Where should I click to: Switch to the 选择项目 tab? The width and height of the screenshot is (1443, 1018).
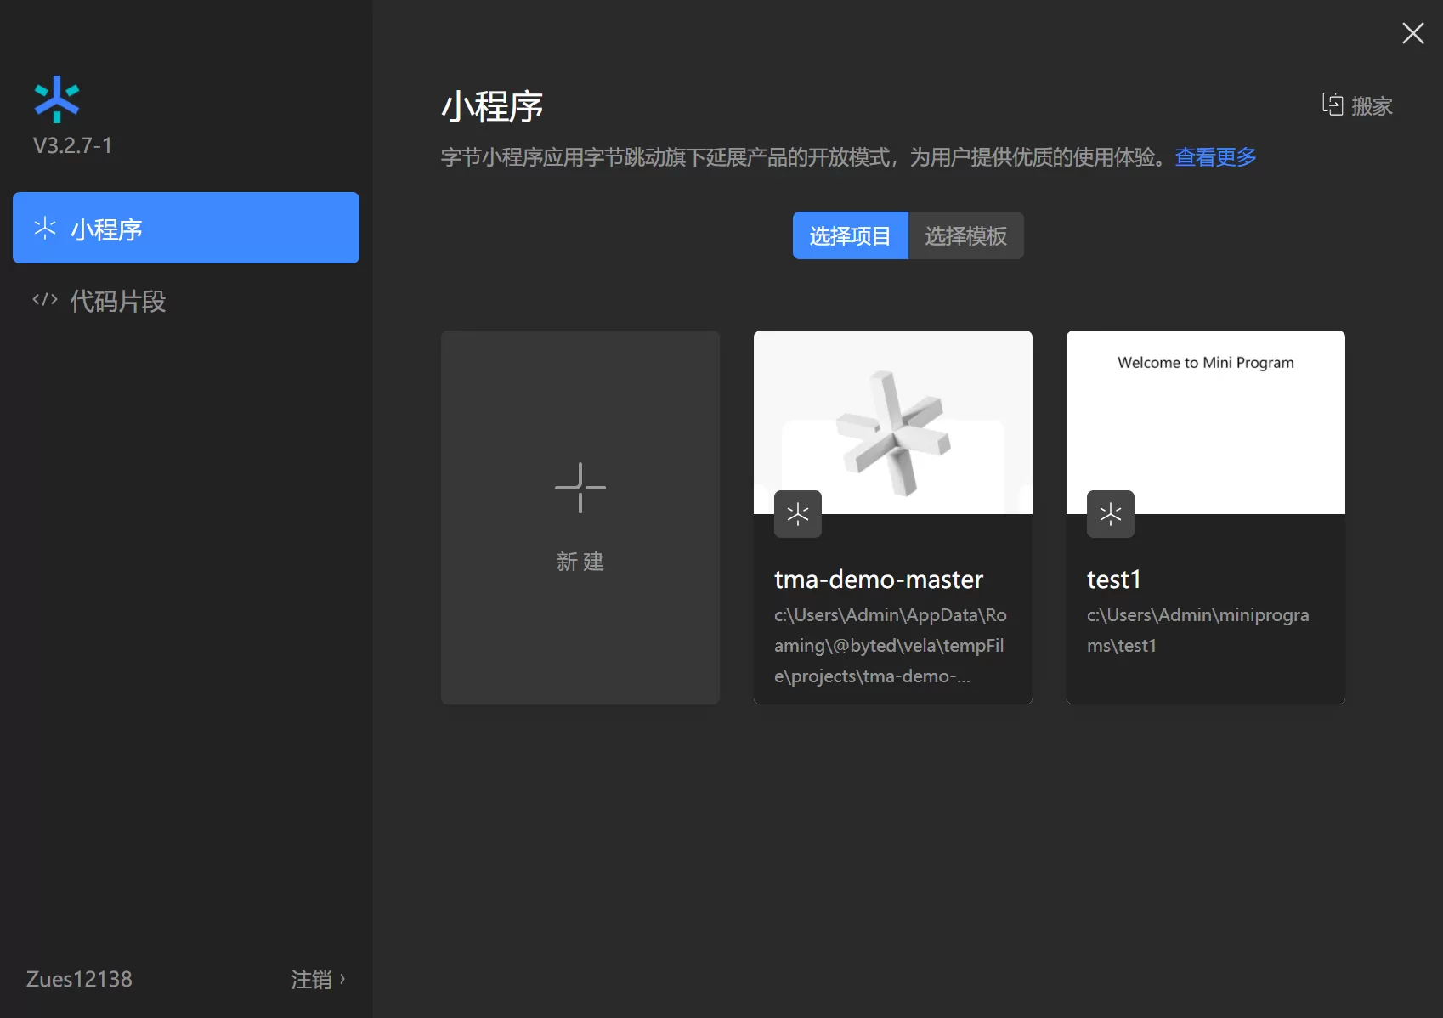(x=849, y=235)
